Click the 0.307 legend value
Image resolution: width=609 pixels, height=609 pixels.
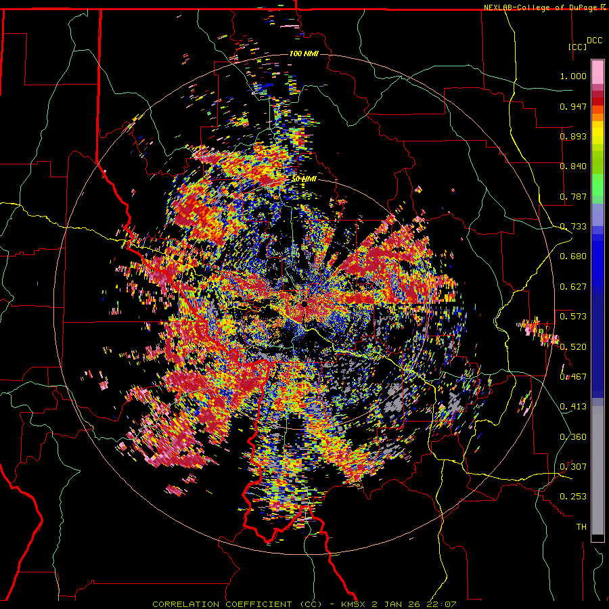click(573, 466)
